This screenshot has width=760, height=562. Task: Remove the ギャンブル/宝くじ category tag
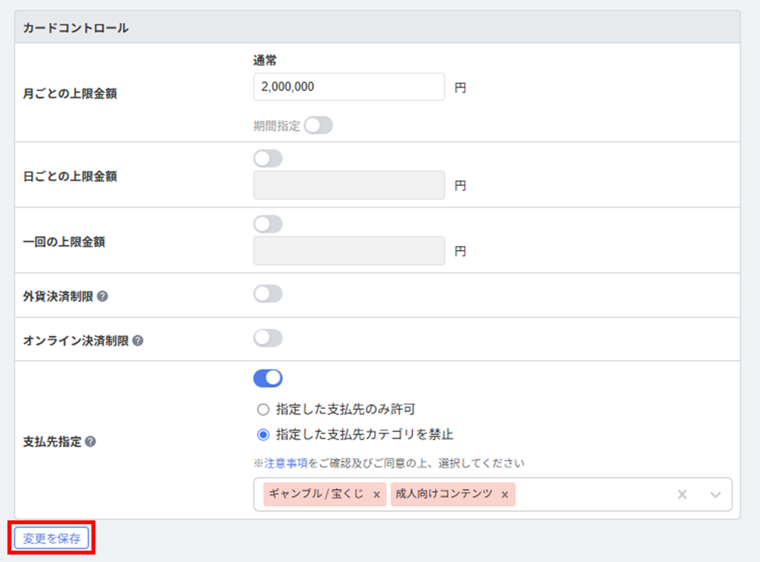(x=377, y=495)
